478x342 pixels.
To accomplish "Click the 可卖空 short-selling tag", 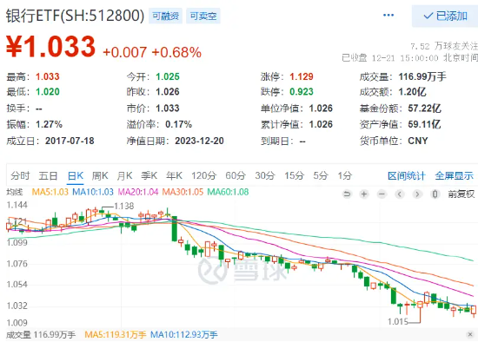I will coord(203,16).
